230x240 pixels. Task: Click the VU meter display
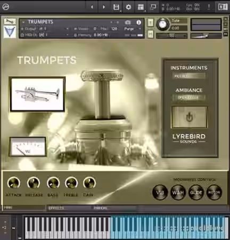coord(28,147)
